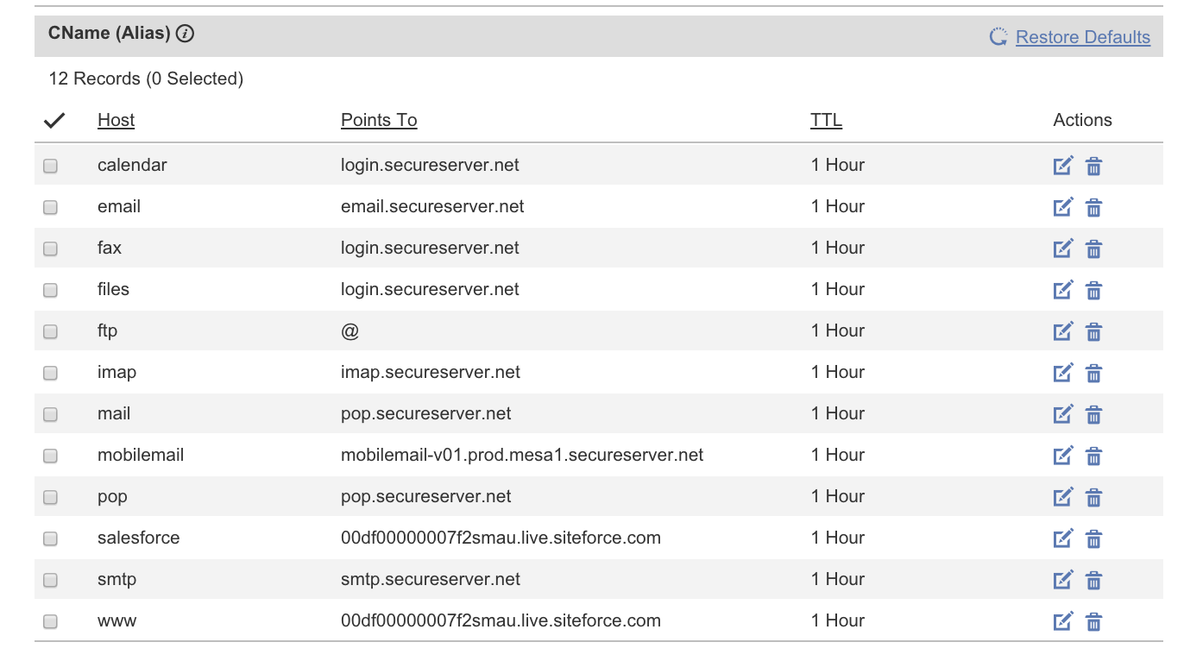Toggle the select-all checkmark header
This screenshot has height=661, width=1184.
click(54, 121)
